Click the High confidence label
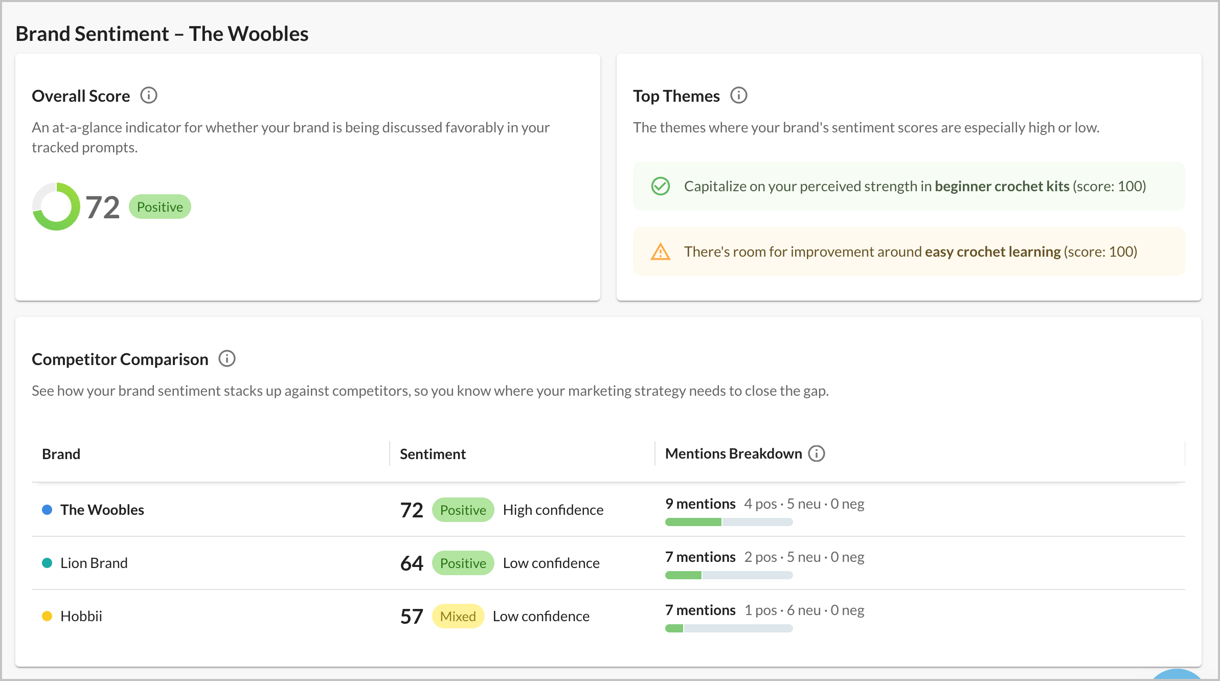1220x681 pixels. pyautogui.click(x=553, y=510)
